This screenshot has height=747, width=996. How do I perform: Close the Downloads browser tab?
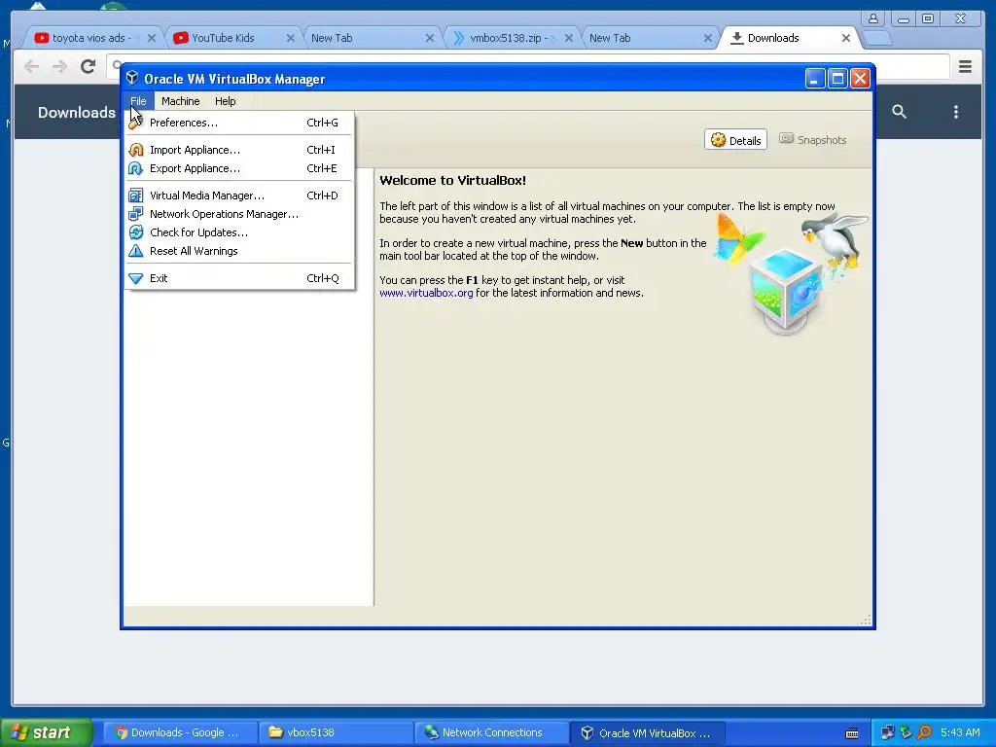click(846, 38)
